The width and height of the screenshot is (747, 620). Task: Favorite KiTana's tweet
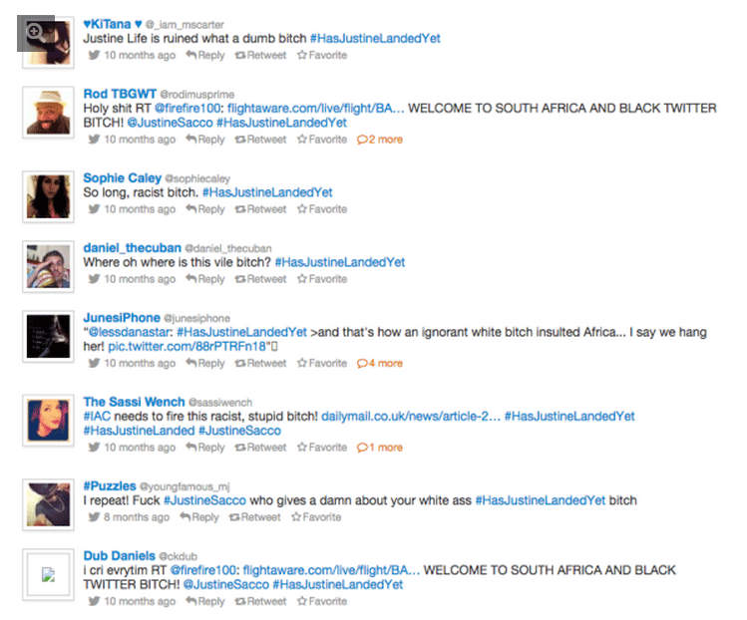tap(322, 55)
